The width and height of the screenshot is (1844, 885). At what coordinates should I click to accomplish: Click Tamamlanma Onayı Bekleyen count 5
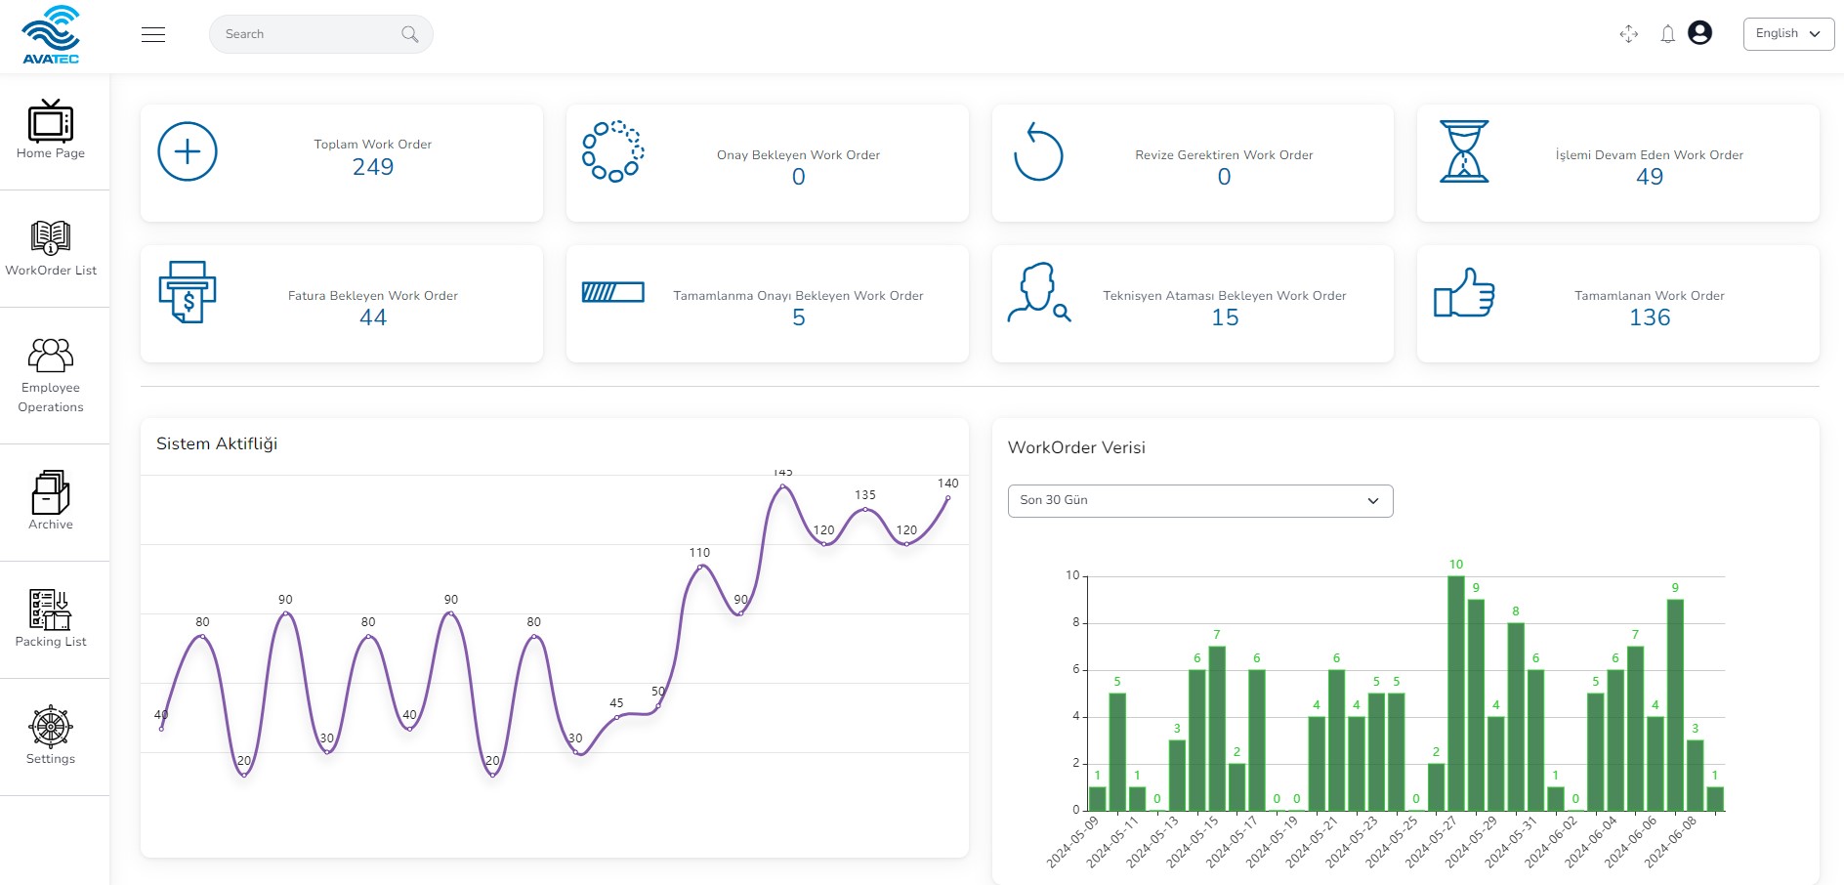799,317
